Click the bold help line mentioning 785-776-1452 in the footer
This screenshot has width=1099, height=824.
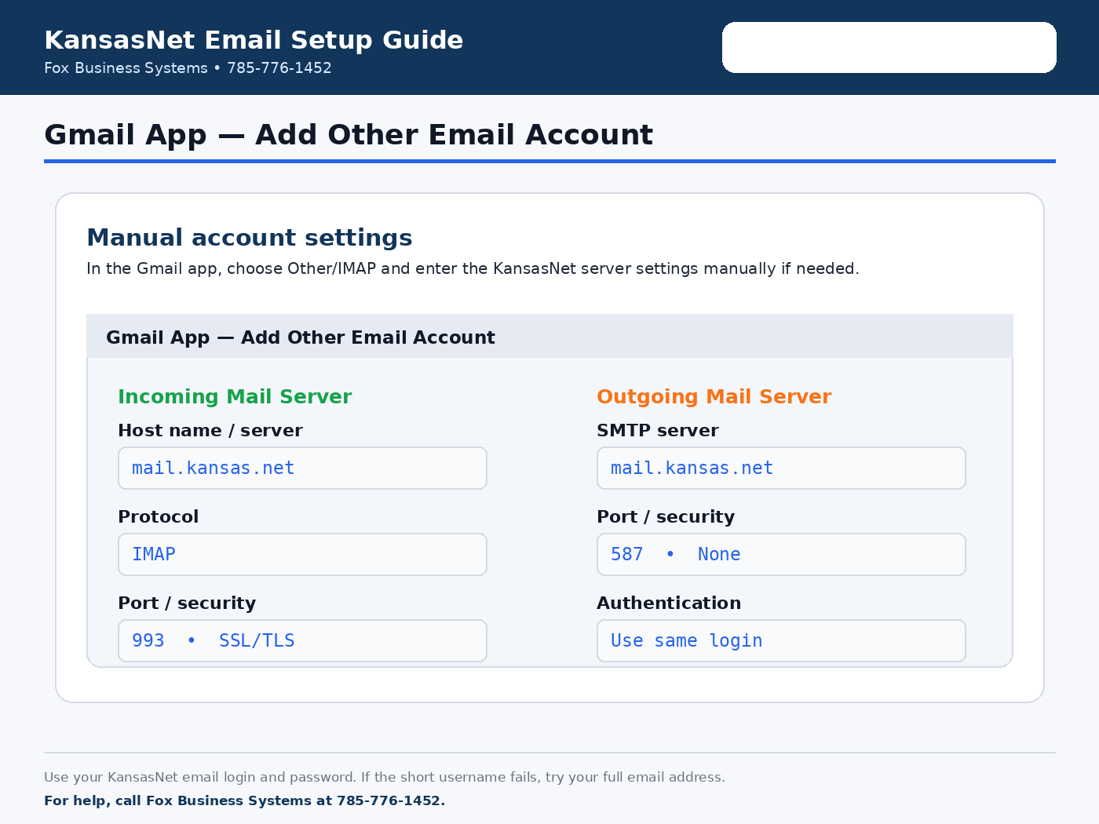(244, 801)
